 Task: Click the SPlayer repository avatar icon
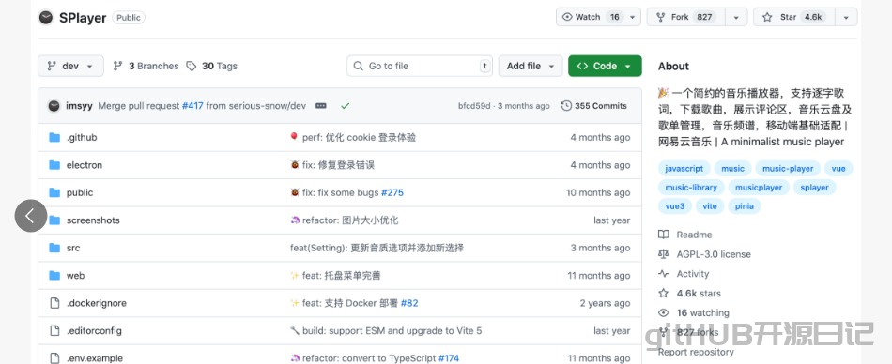tap(45, 18)
